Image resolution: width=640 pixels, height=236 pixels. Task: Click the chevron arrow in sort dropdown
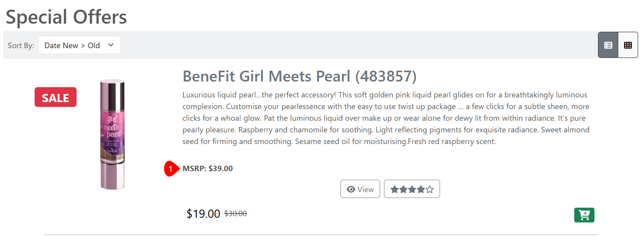(x=111, y=45)
